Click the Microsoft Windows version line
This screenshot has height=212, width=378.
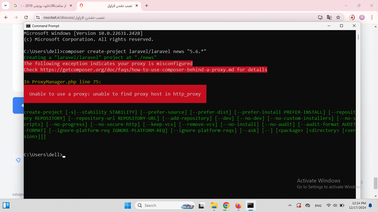point(83,33)
